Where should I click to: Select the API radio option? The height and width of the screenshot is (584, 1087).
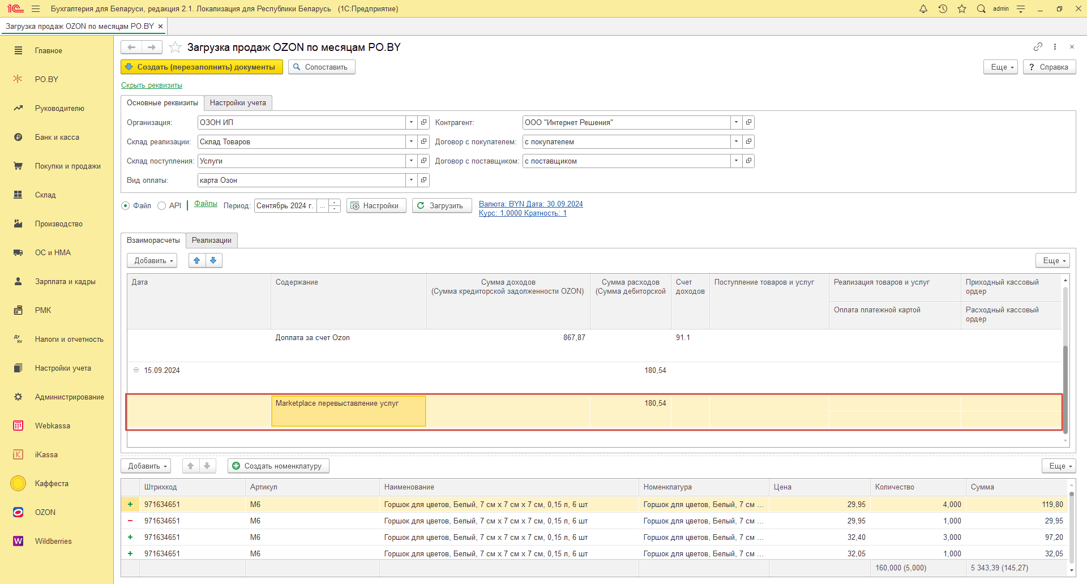(162, 205)
